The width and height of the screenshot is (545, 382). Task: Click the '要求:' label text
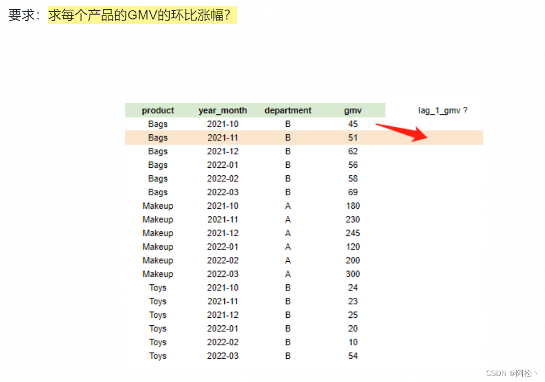(x=24, y=15)
